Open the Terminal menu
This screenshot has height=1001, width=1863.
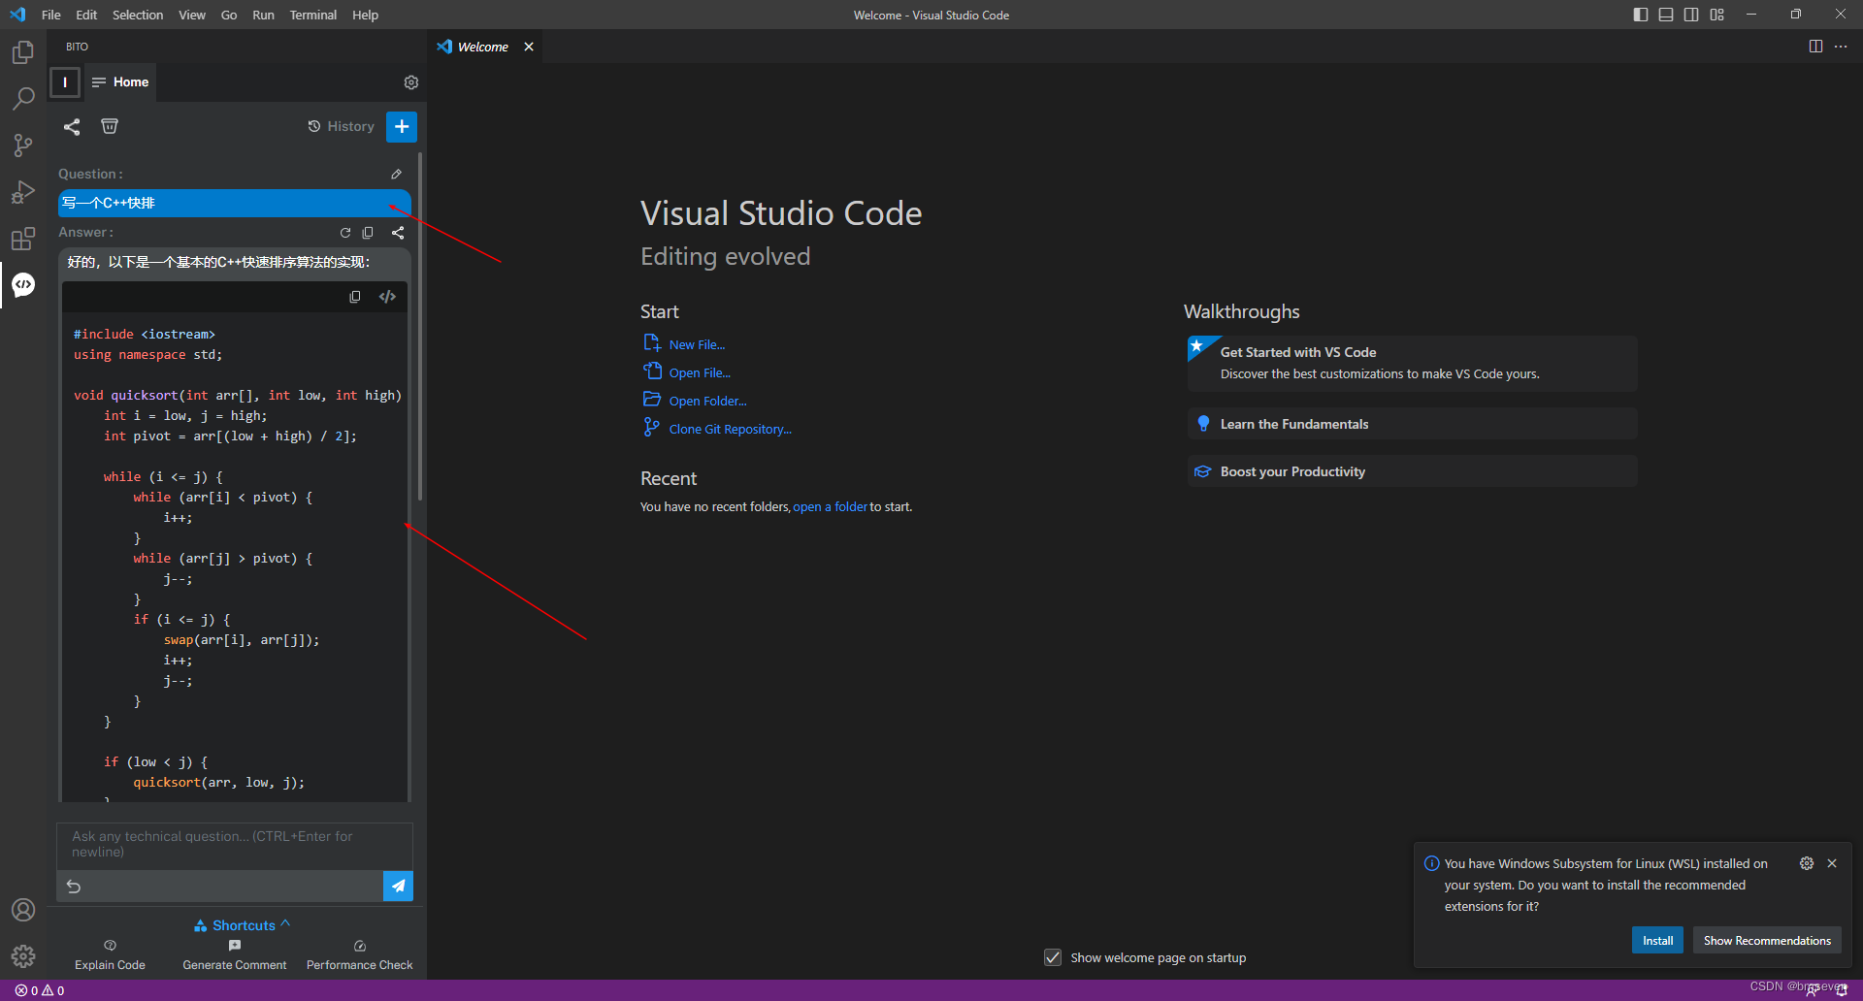312,15
